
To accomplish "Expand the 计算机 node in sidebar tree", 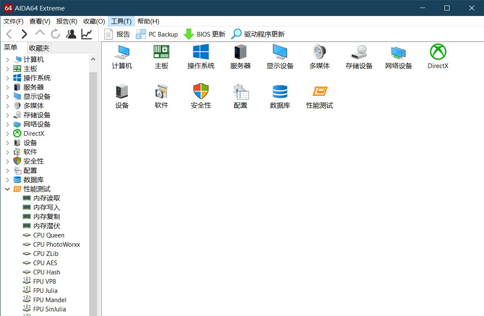I will (7, 59).
